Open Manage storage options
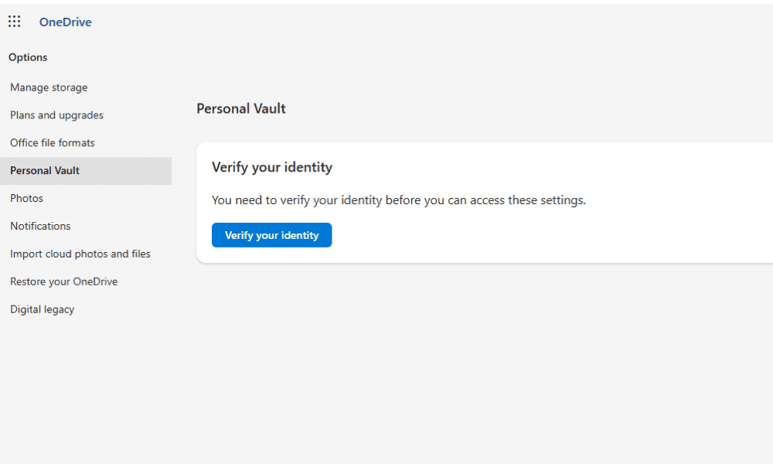 (x=49, y=87)
